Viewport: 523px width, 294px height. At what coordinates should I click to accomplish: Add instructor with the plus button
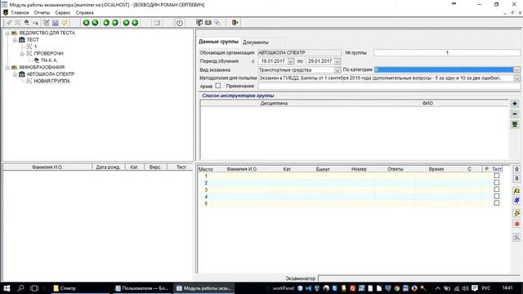[x=515, y=104]
